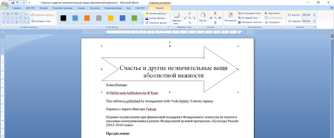Tilt 3-D effect down

click(215, 23)
